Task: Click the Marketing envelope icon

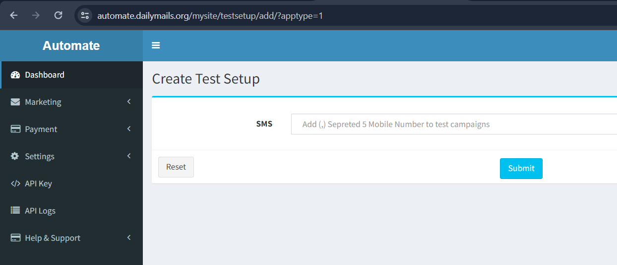Action: click(15, 102)
